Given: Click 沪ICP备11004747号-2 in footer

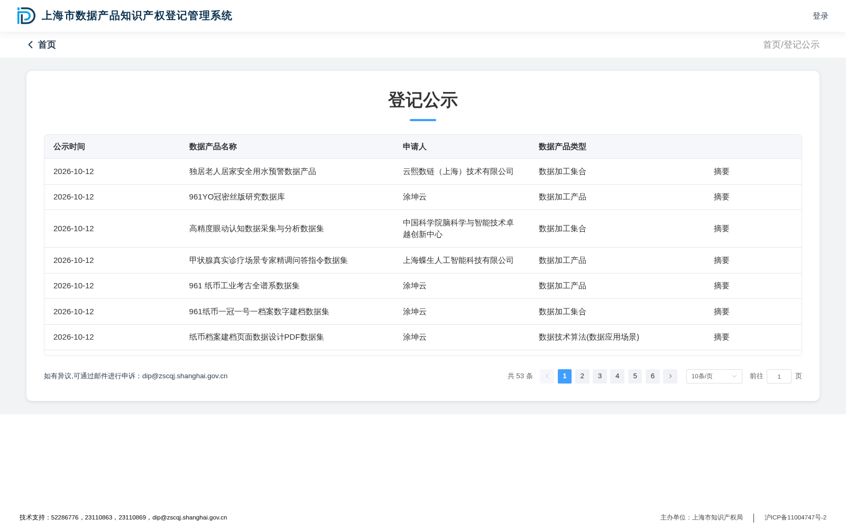Looking at the screenshot, I should point(795,517).
